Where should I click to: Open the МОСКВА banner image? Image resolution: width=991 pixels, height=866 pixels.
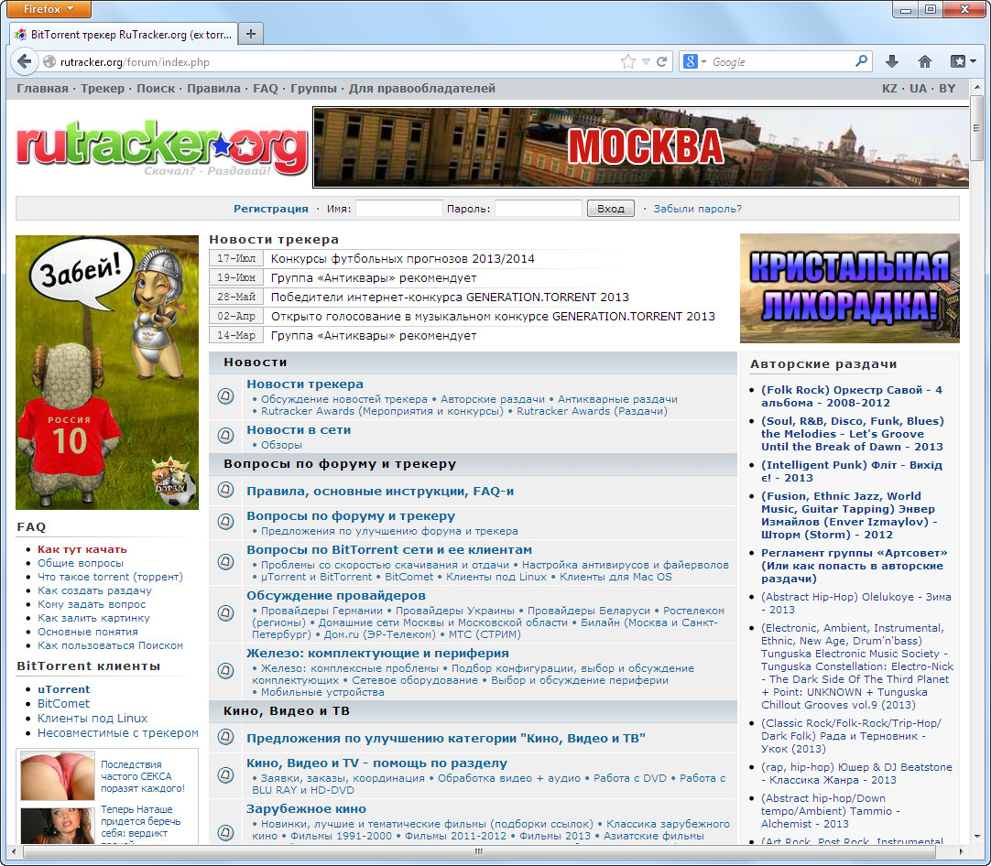point(641,147)
